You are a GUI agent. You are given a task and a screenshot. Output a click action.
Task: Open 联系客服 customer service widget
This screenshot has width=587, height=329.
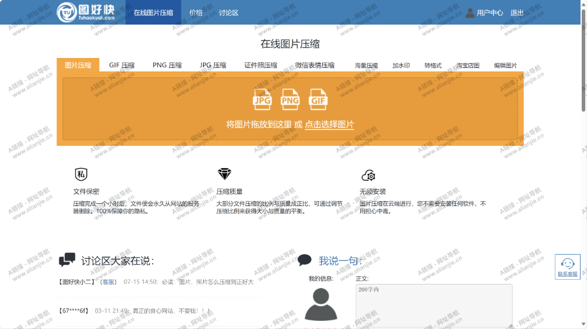pyautogui.click(x=567, y=266)
